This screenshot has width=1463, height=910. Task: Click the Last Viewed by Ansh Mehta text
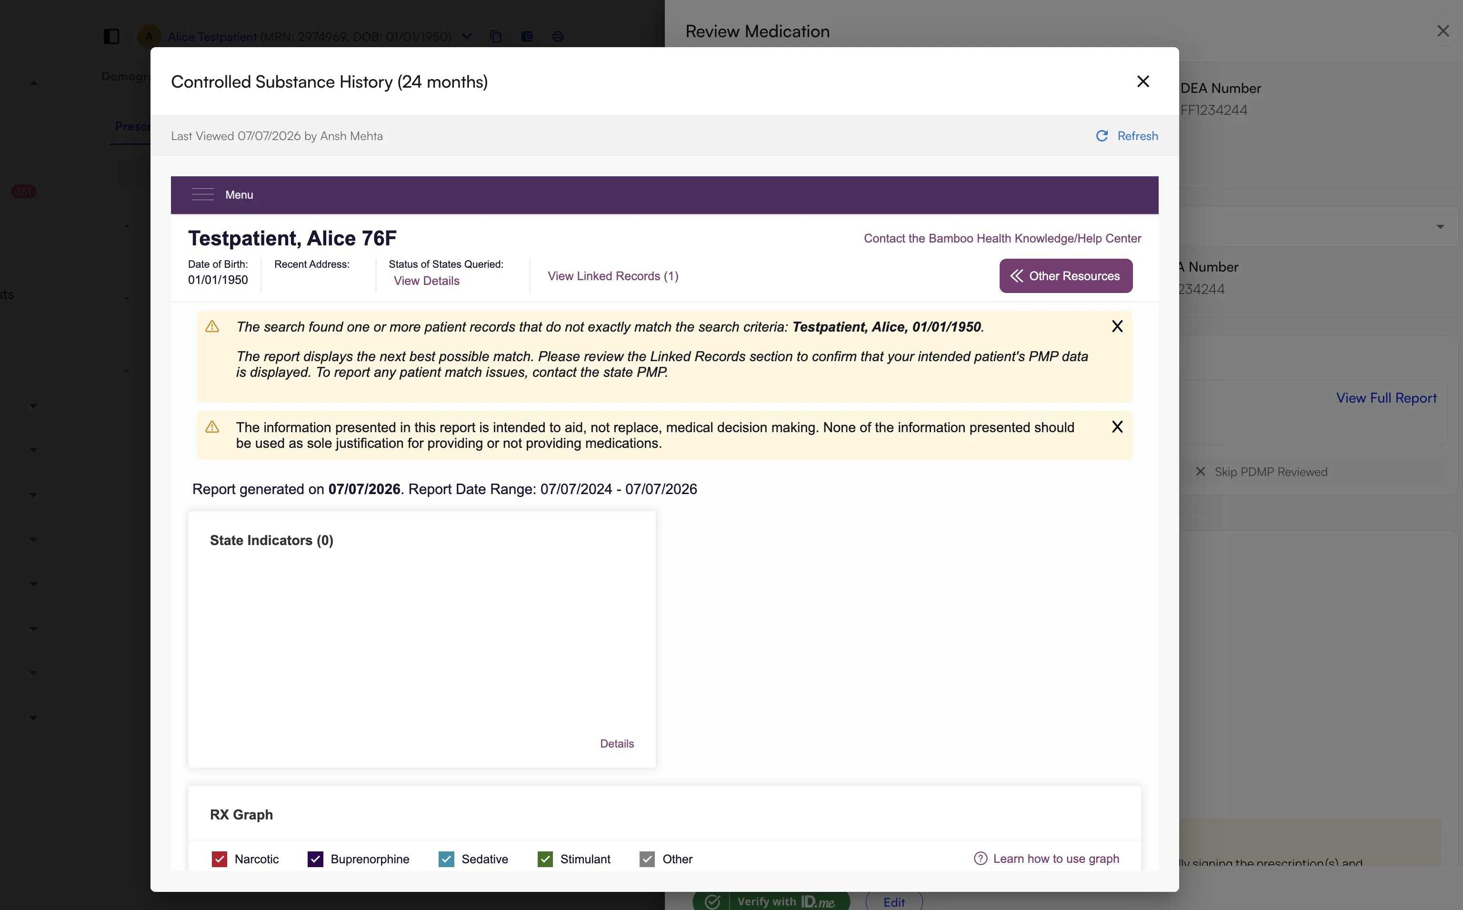(277, 136)
